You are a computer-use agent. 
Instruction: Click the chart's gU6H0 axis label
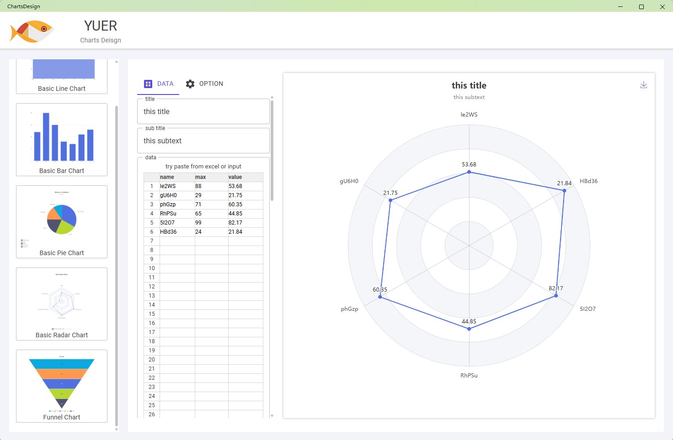(349, 181)
